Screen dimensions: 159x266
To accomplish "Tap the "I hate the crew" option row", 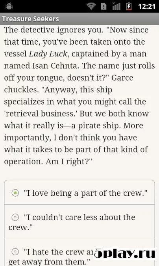I will (79, 253).
